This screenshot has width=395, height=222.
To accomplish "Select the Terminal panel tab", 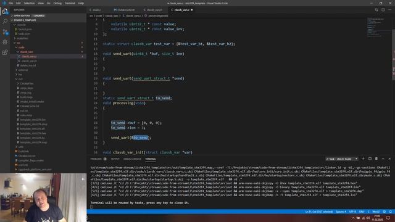I will tap(151, 159).
